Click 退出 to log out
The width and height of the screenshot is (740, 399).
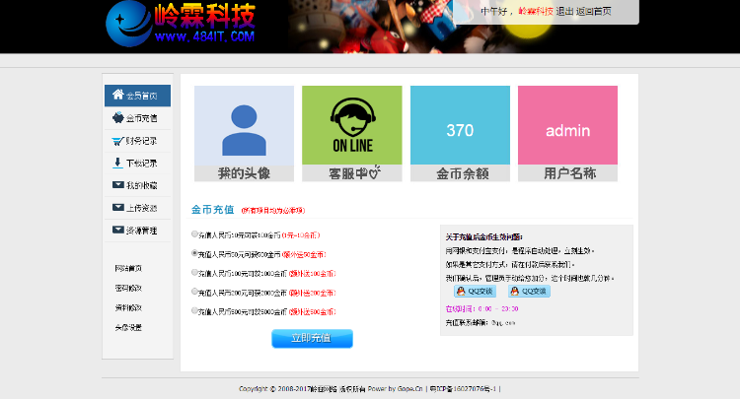pyautogui.click(x=564, y=11)
